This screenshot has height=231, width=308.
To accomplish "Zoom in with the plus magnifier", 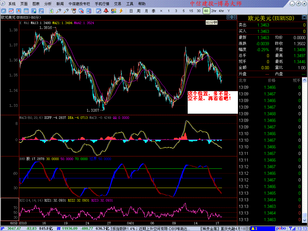I will click(x=59, y=11).
